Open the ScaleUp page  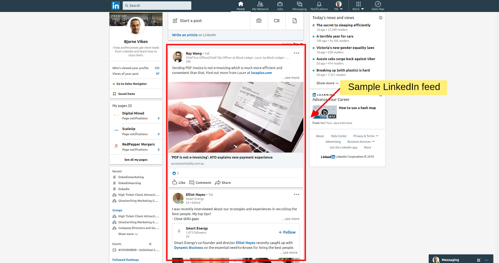pyautogui.click(x=128, y=129)
